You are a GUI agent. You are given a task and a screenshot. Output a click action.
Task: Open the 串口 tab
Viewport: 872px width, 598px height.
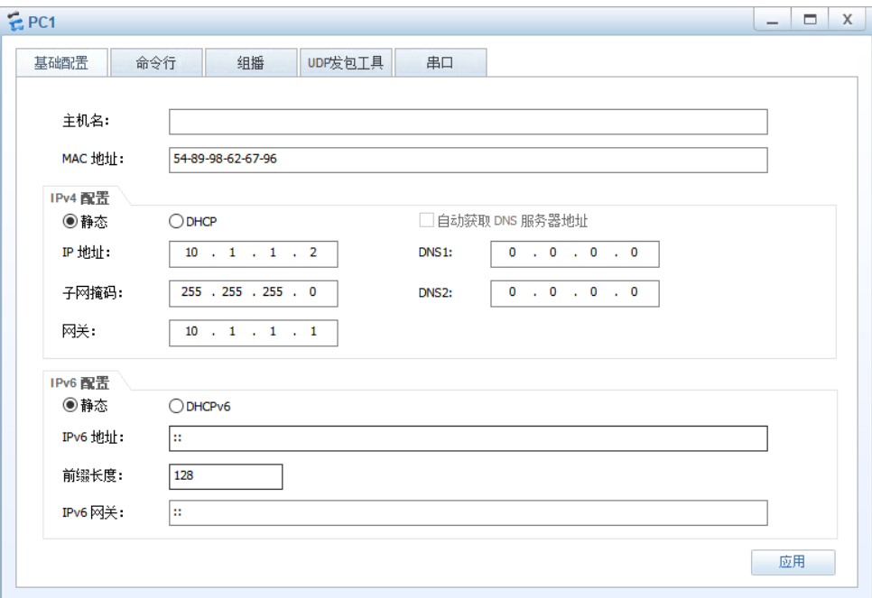tap(441, 63)
